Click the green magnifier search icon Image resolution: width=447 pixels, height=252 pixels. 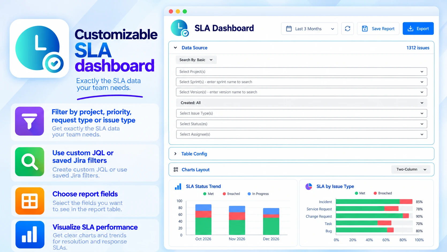(x=29, y=162)
